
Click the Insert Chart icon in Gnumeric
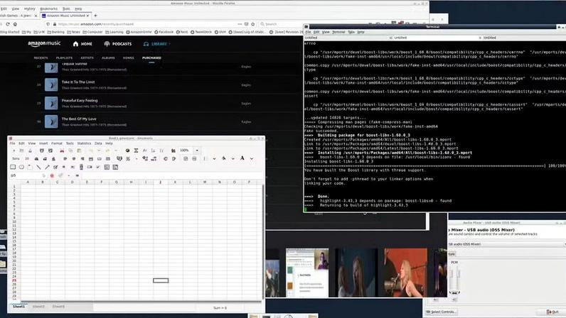173,150
